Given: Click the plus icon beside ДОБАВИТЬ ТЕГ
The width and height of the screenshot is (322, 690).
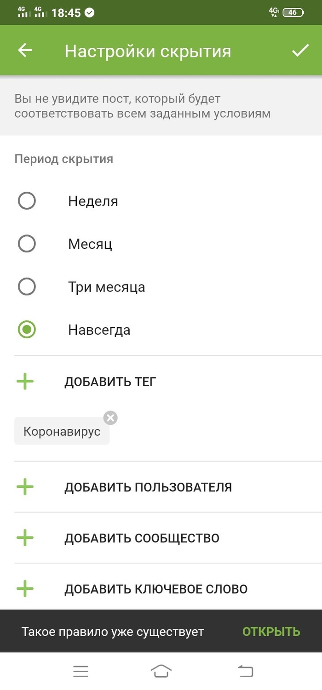Looking at the screenshot, I should tap(25, 382).
